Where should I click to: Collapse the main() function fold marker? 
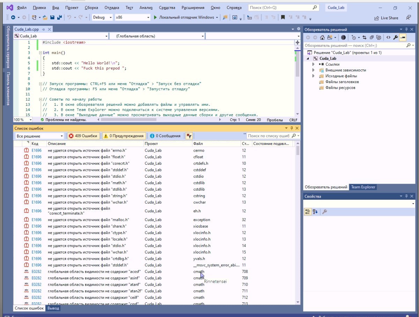(x=41, y=53)
